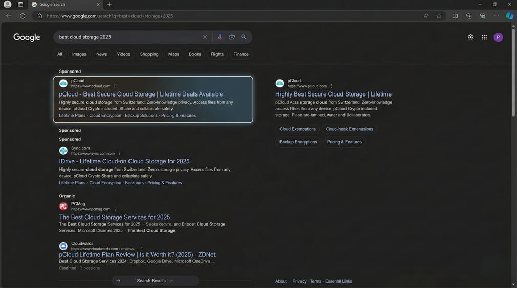Open Highly Best Secure Cloud Storage link

click(x=333, y=94)
